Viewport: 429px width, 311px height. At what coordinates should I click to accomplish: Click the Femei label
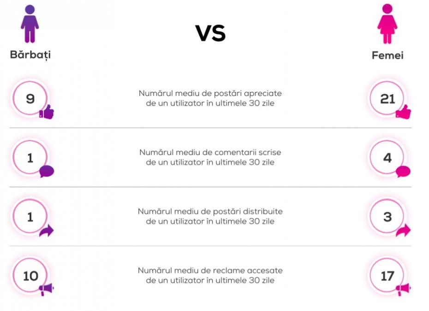point(387,55)
